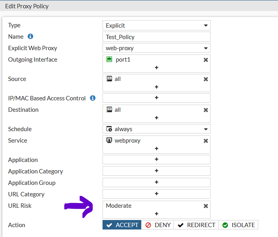Add an IP/MAC Based Access Control entry
Viewport: 278px width, 237px height.
click(x=156, y=98)
